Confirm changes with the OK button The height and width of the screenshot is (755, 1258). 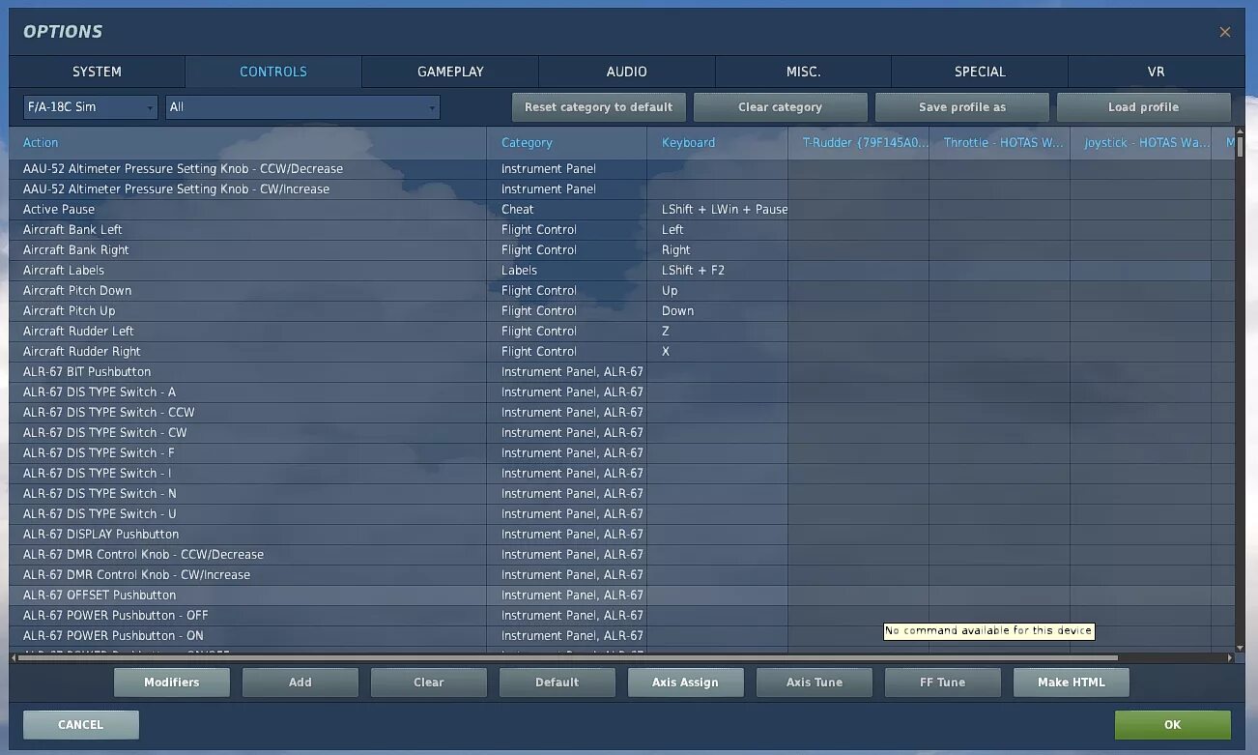(1172, 724)
